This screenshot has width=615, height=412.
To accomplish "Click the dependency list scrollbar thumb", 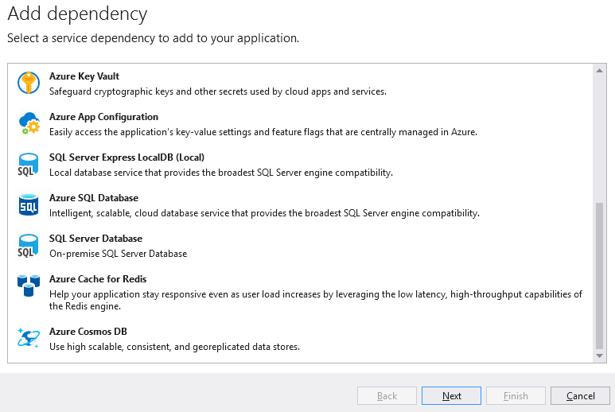I will 599,275.
